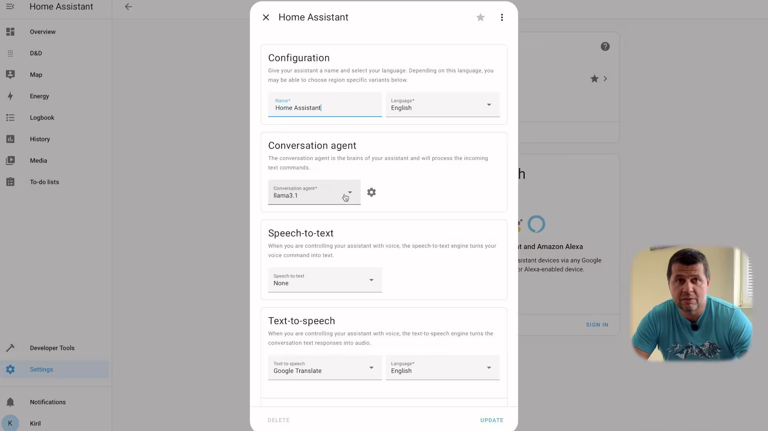Click the Notifications bell icon
Screen dimensions: 768x431
10,402
